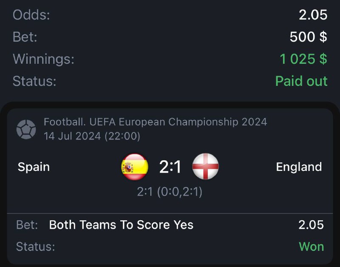The image size is (340, 267).
Task: Click the Winnings label
Action: pyautogui.click(x=43, y=59)
